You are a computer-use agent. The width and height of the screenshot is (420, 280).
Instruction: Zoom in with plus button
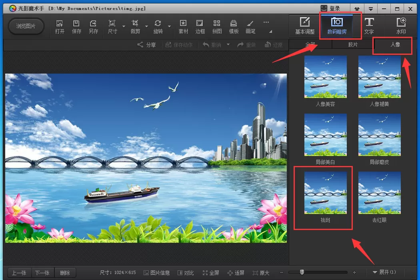354,272
